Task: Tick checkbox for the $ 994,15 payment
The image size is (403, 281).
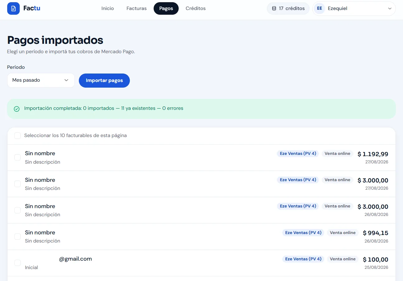Action: pyautogui.click(x=18, y=237)
